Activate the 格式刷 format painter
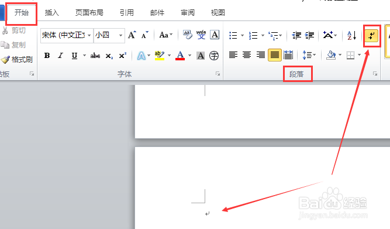The height and width of the screenshot is (229, 390). point(17,60)
